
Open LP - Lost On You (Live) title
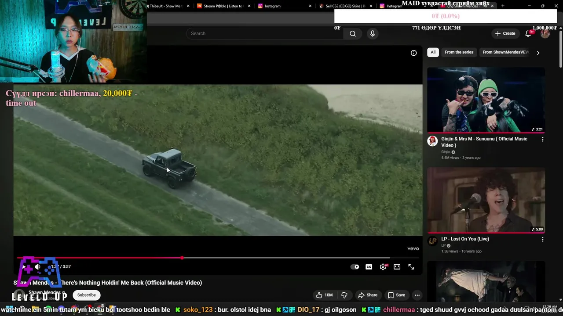(x=465, y=239)
